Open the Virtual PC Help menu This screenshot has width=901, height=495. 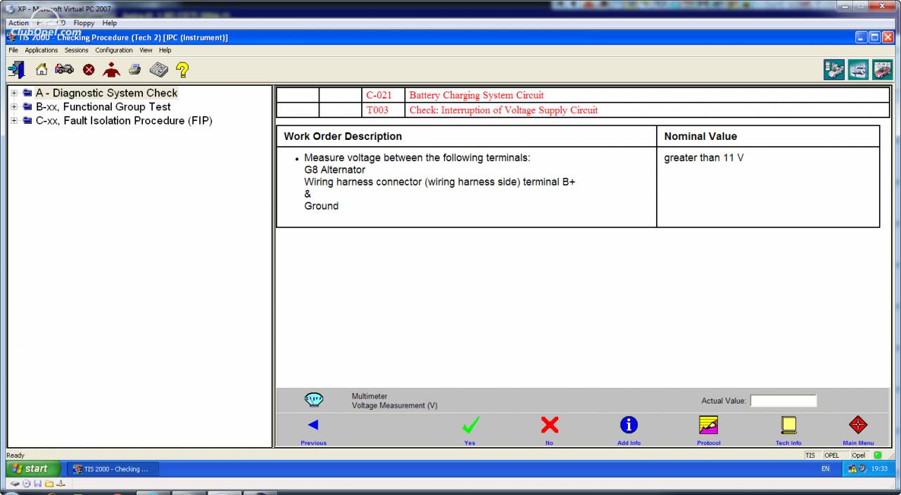point(109,23)
